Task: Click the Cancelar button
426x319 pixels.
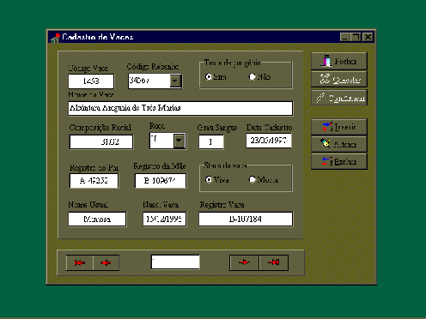Action: [x=339, y=79]
